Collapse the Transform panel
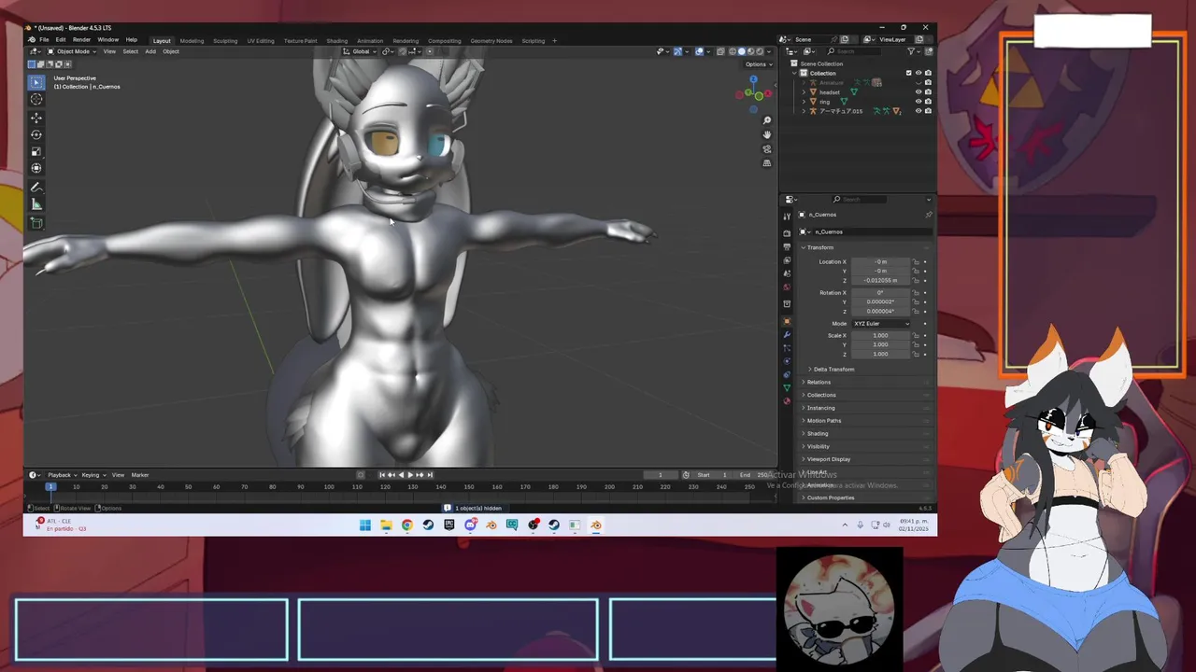Viewport: 1196px width, 672px height. click(820, 247)
